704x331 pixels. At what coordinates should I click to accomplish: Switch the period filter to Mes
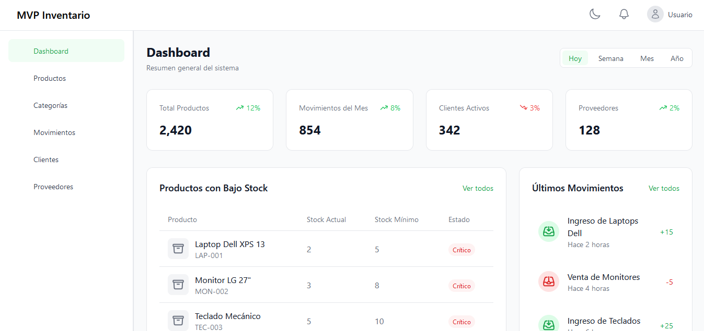coord(647,58)
